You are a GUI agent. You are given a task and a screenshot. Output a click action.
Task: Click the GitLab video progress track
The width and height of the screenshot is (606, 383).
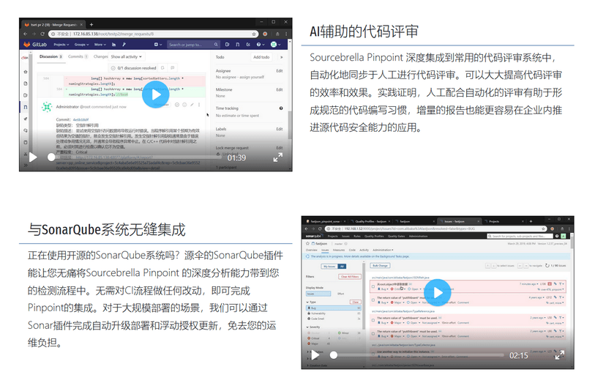pyautogui.click(x=134, y=157)
